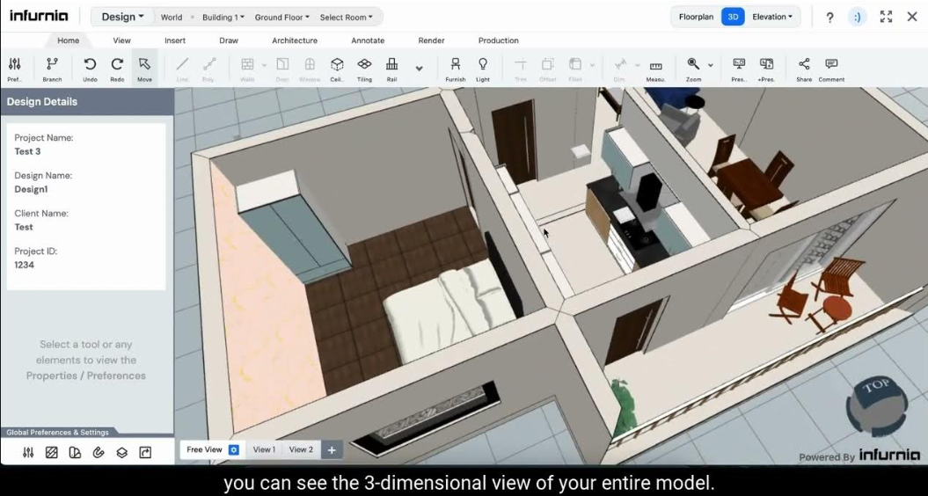Redo the last action
This screenshot has height=496, width=928.
pos(117,69)
